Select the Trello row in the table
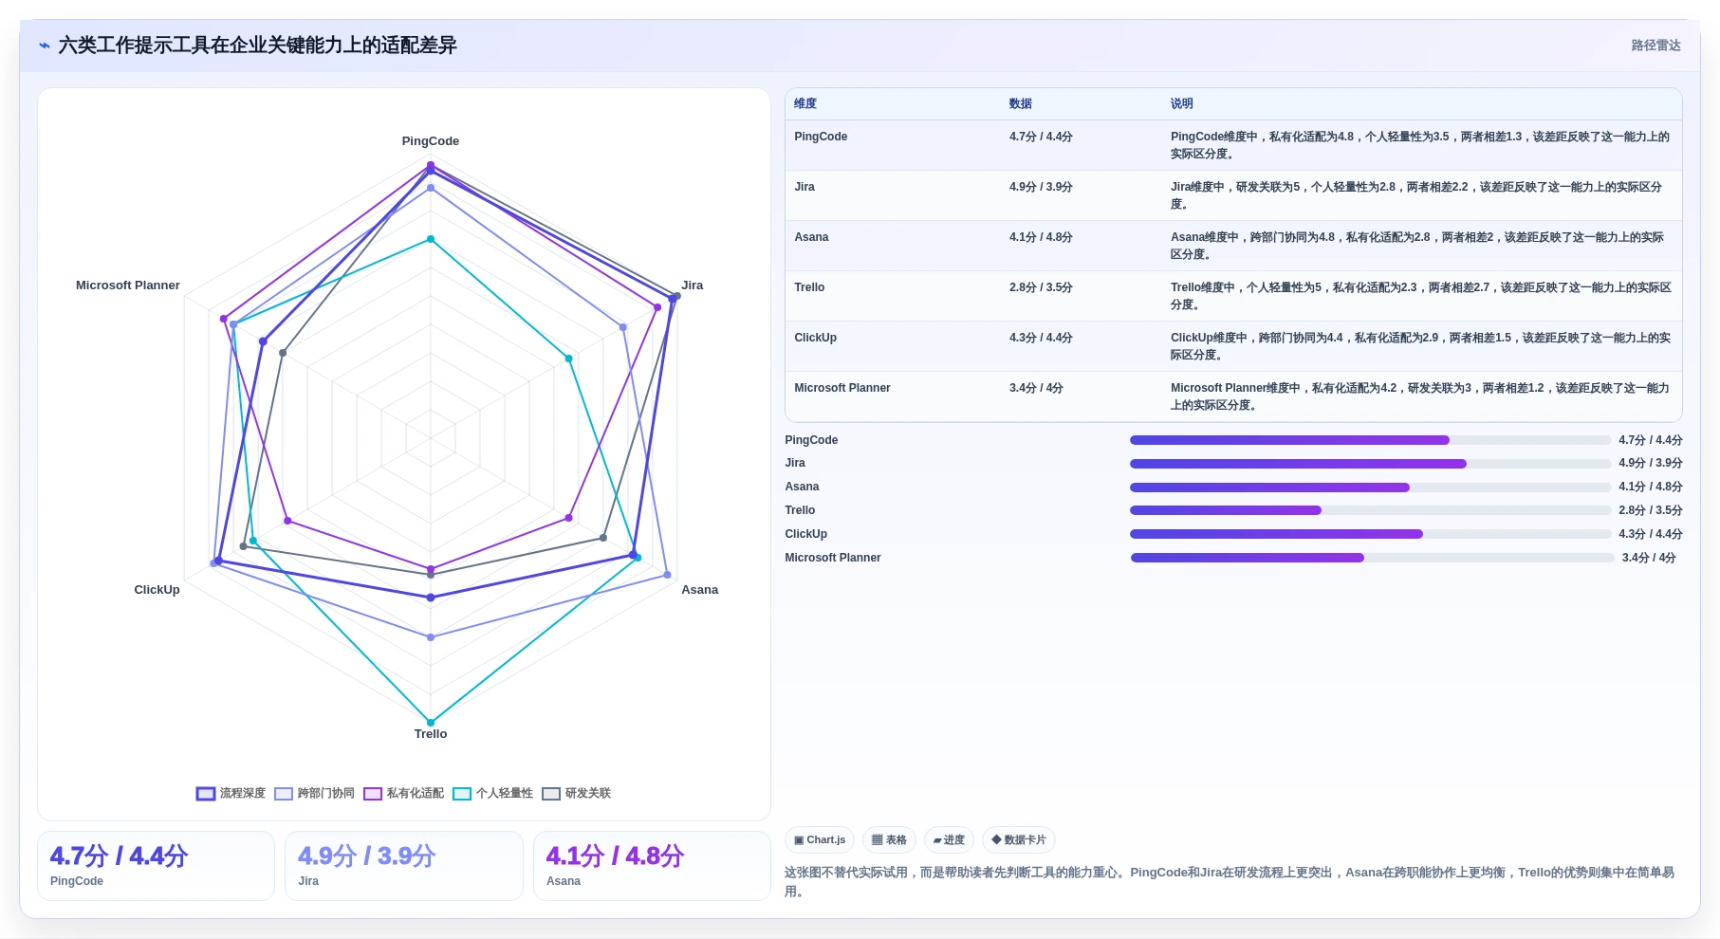This screenshot has height=939, width=1720. [1233, 296]
